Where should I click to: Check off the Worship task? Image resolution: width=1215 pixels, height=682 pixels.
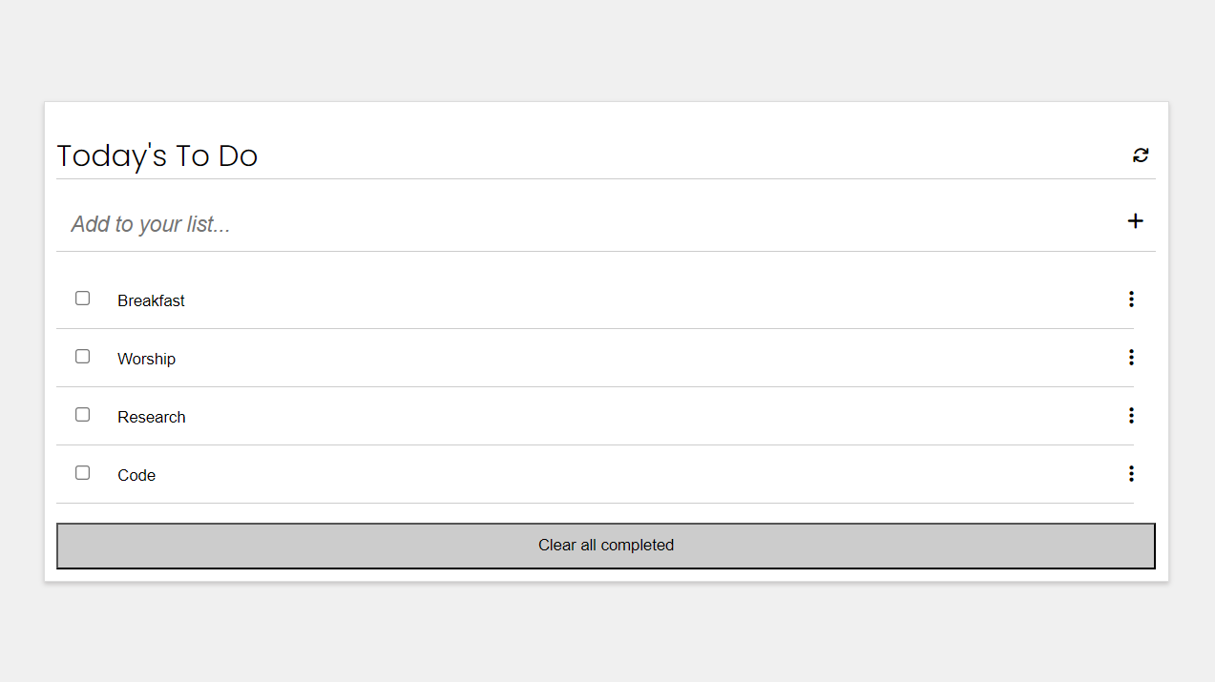click(83, 357)
